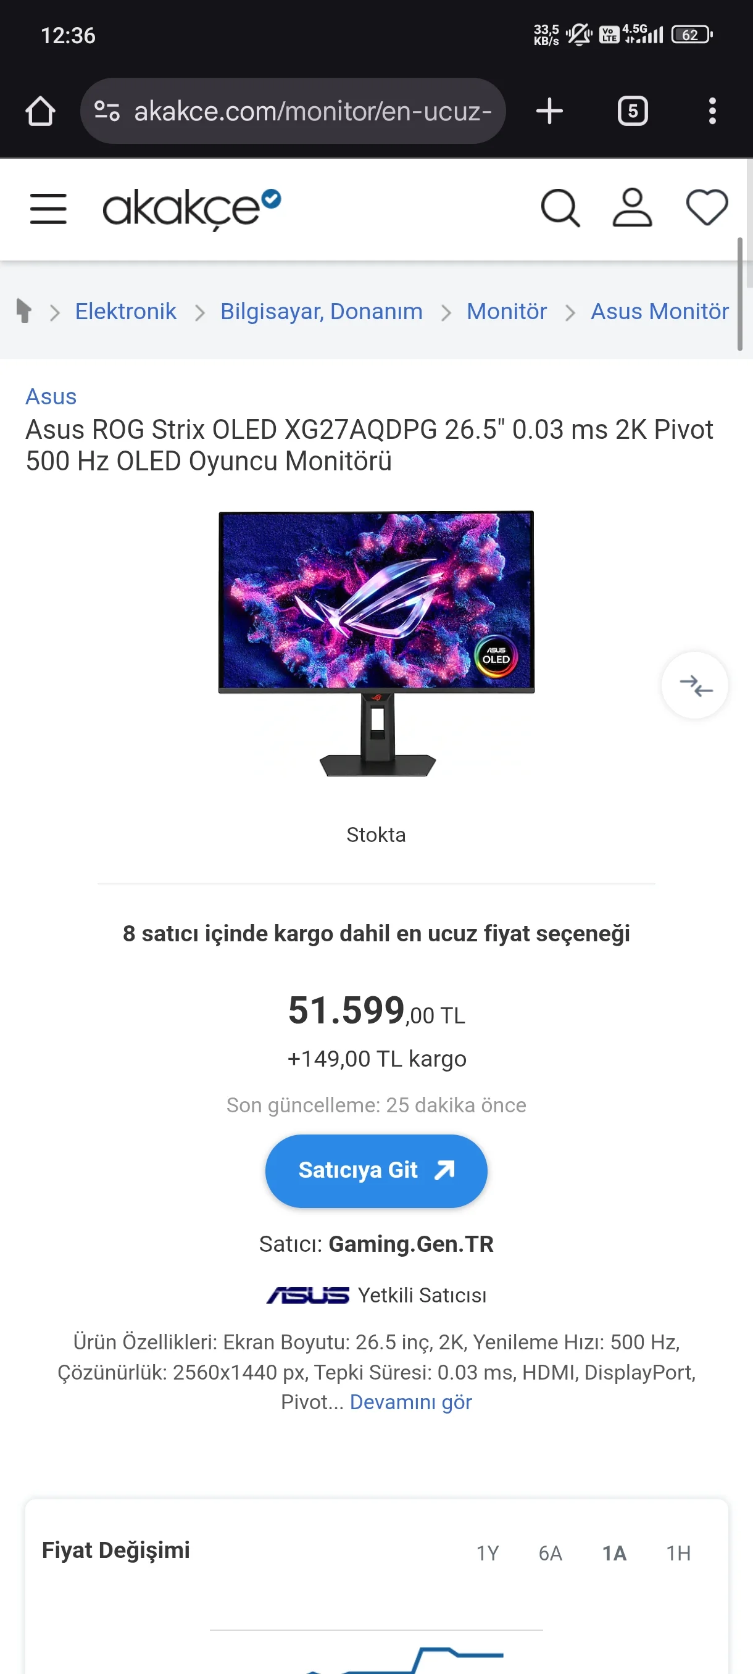Go to akakçe home via the breadcrumb icon
Viewport: 753px width, 1674px height.
tap(24, 310)
